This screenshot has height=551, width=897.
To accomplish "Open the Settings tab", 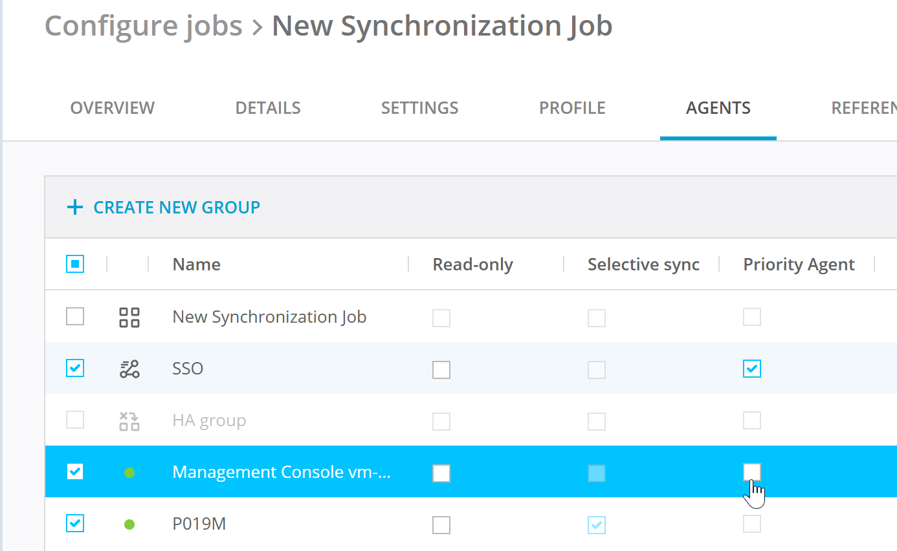I will pyautogui.click(x=419, y=107).
